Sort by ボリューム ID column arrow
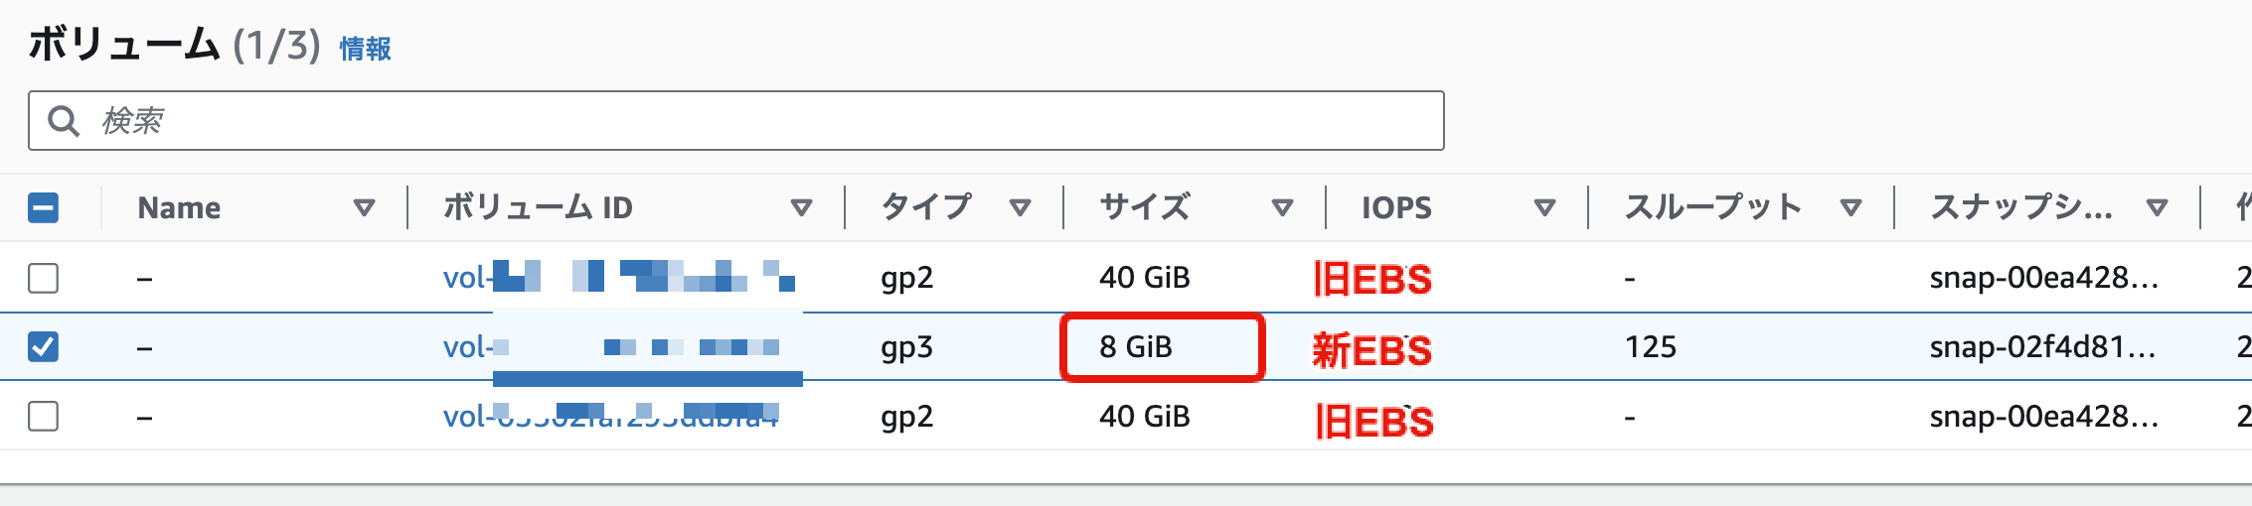The image size is (2252, 506). point(801,207)
